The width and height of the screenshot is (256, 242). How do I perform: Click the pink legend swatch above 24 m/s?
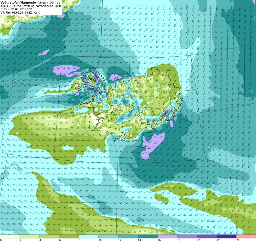click(x=246, y=236)
